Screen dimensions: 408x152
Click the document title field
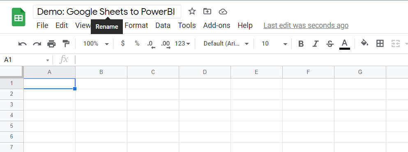click(107, 12)
